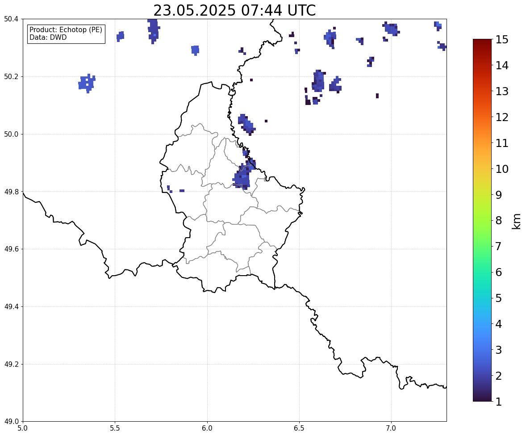Click the colorbar tick label 4

click(x=498, y=324)
